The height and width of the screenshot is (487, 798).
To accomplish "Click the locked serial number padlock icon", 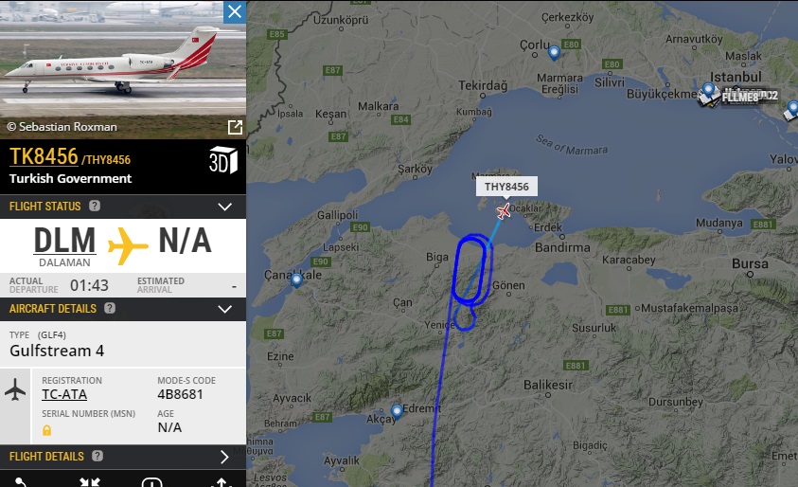I will click(46, 430).
